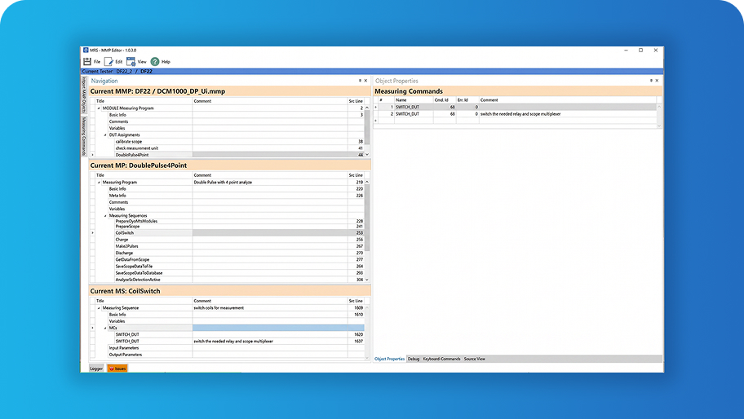Viewport: 744px width, 419px height.
Task: Pin the Object Properties panel
Action: (651, 81)
